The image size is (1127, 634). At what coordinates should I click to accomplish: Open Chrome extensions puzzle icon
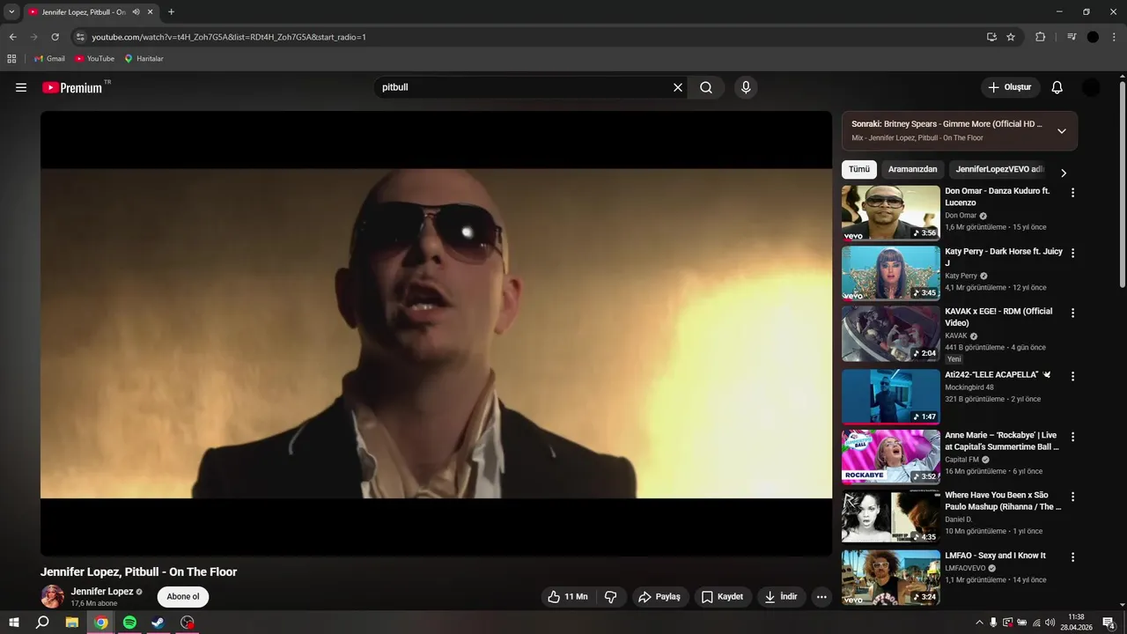coord(1040,37)
